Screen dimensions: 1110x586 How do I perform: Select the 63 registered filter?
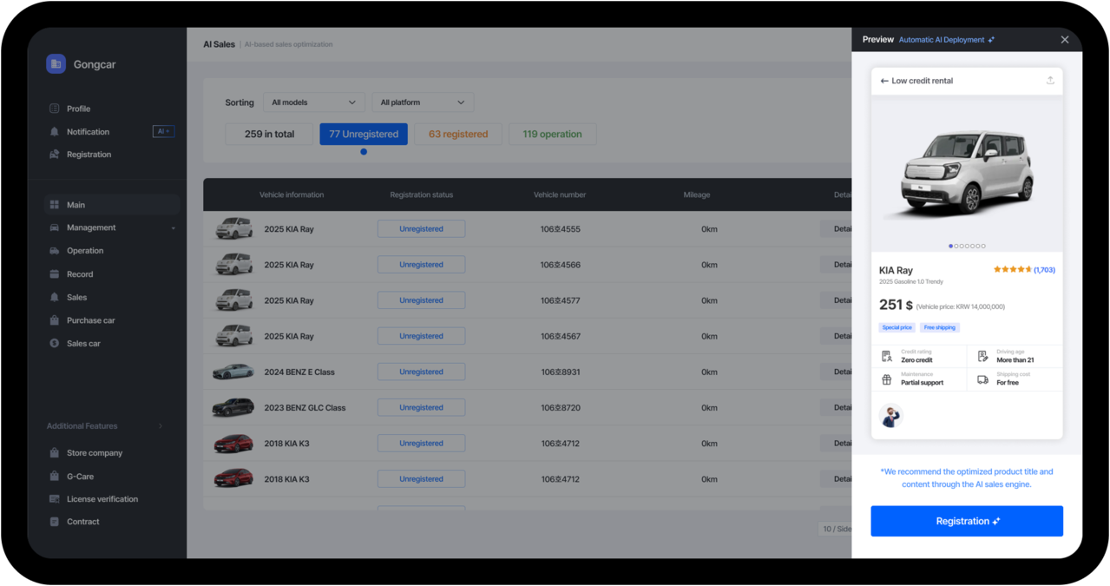coord(457,135)
